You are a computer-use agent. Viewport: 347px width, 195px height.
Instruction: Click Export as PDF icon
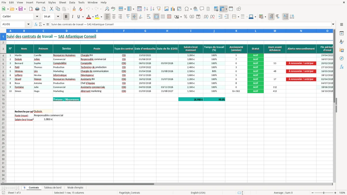[31, 9]
